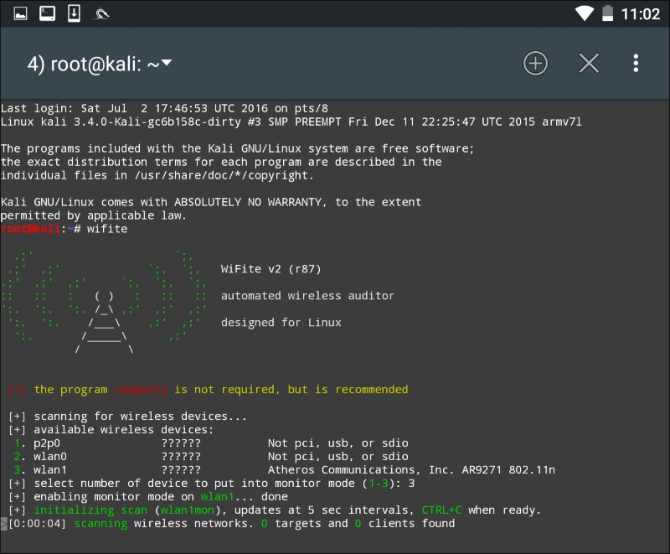Click the '/usr/share/doc/*/copyright' line
The height and width of the screenshot is (554, 670).
pos(157,175)
